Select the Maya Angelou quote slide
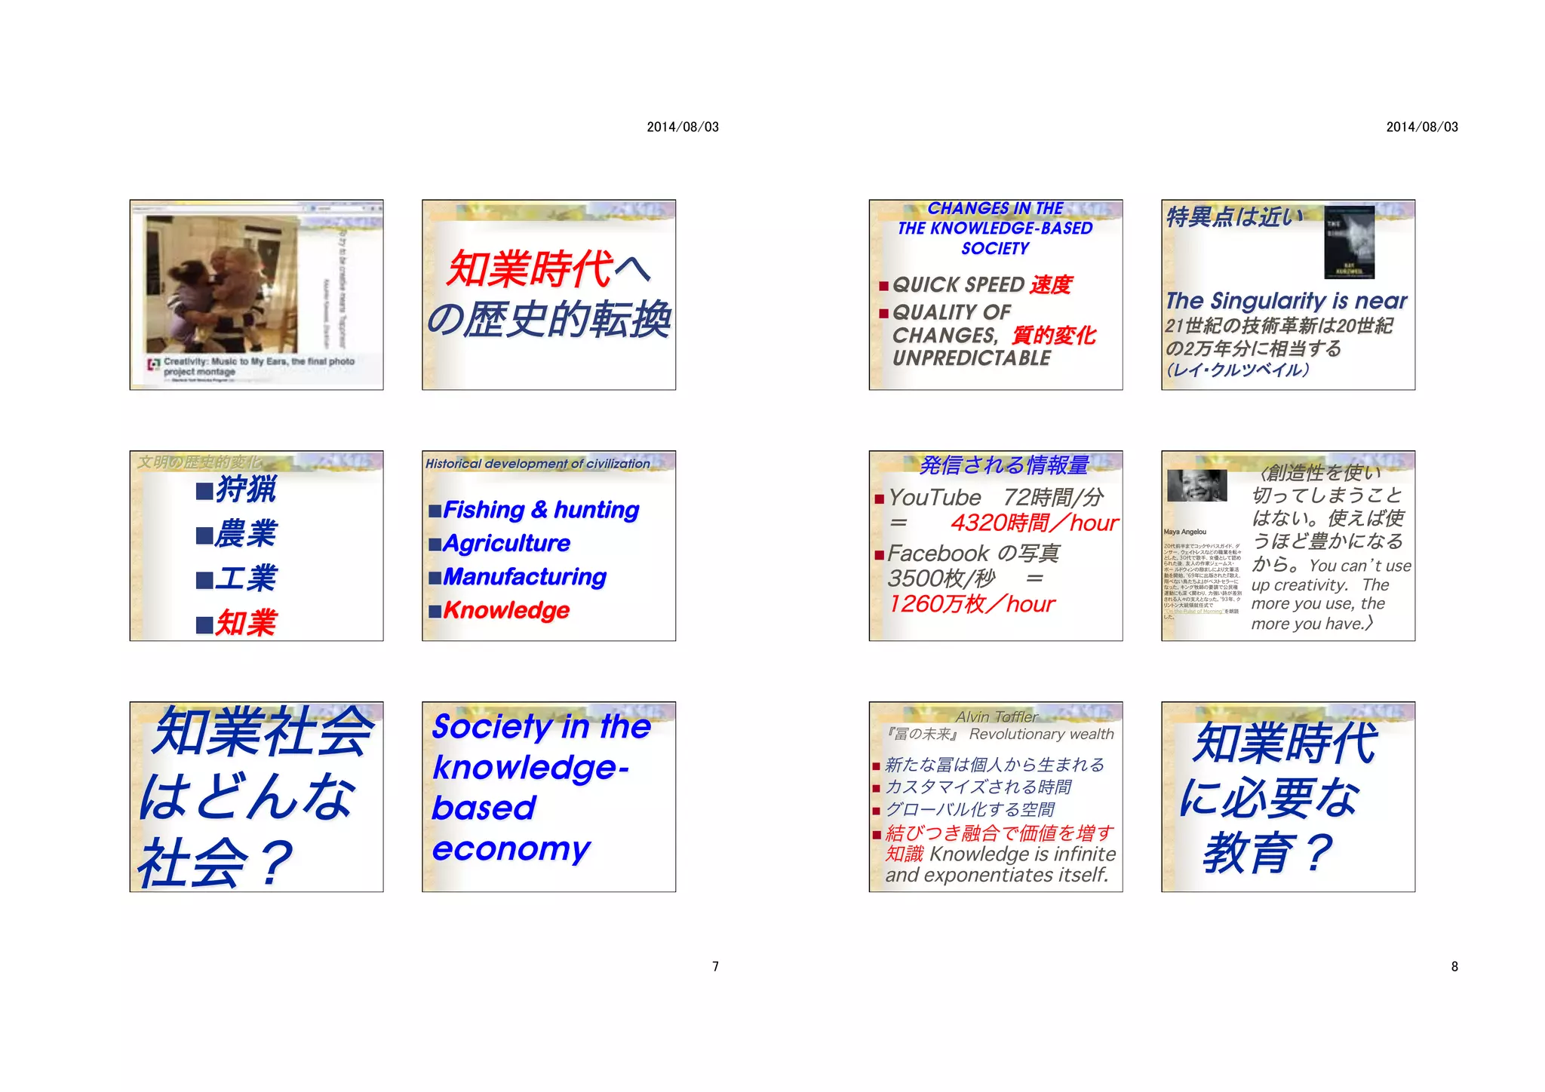 point(1288,546)
